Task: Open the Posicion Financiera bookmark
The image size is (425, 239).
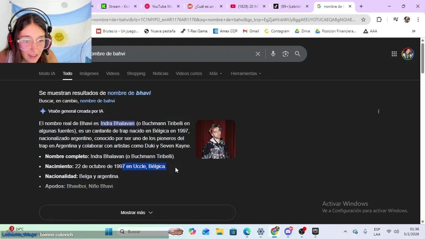Action: pyautogui.click(x=336, y=31)
